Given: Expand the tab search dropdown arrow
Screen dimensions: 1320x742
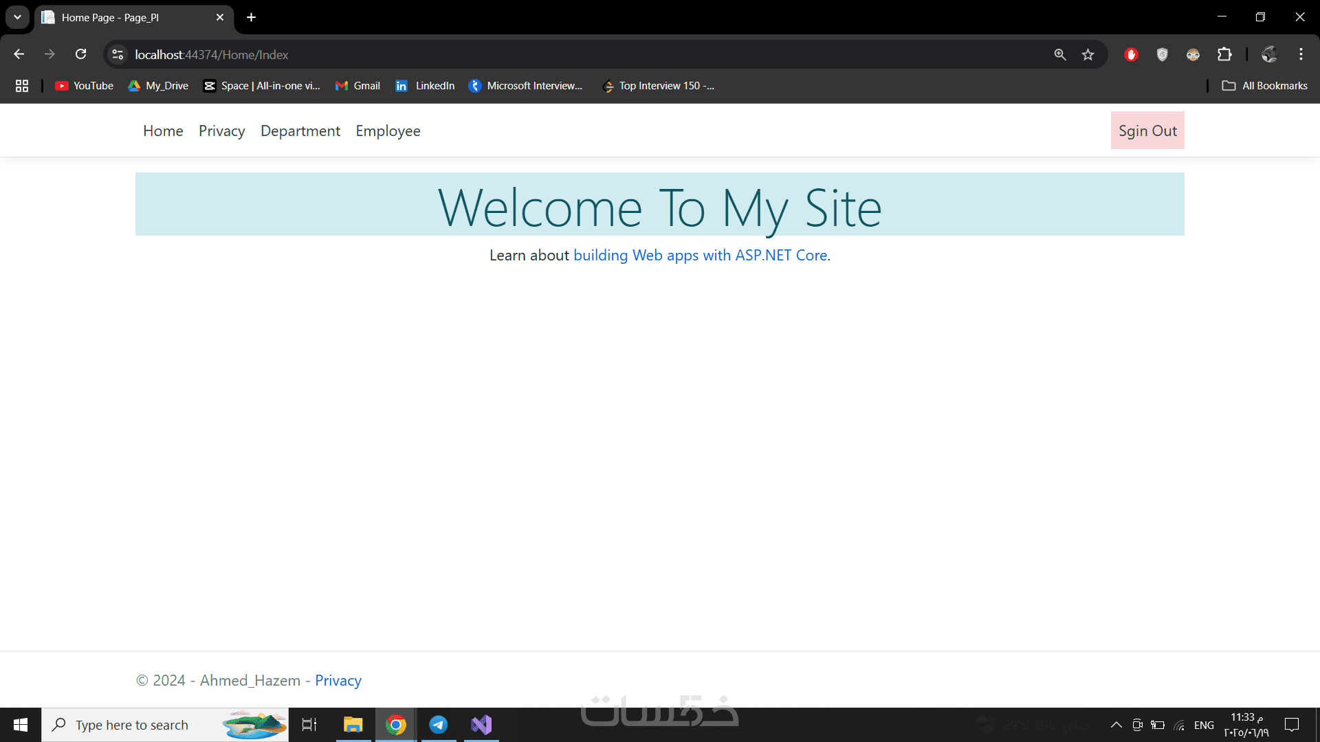Looking at the screenshot, I should (x=17, y=17).
